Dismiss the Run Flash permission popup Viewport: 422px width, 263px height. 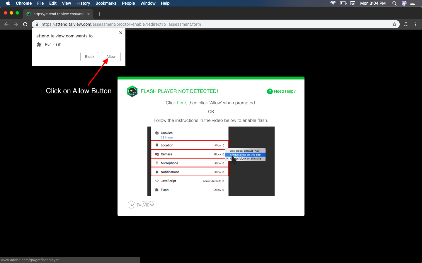pyautogui.click(x=121, y=33)
